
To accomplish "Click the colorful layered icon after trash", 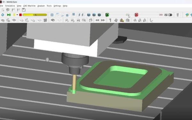I will [187, 15].
